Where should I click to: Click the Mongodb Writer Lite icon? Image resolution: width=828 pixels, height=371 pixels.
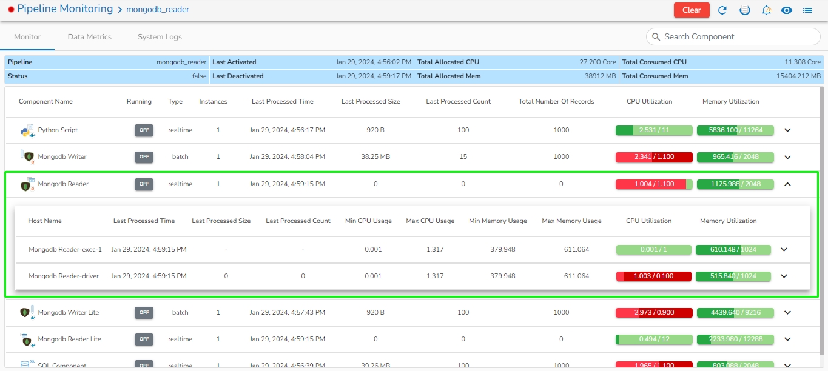[x=26, y=312]
